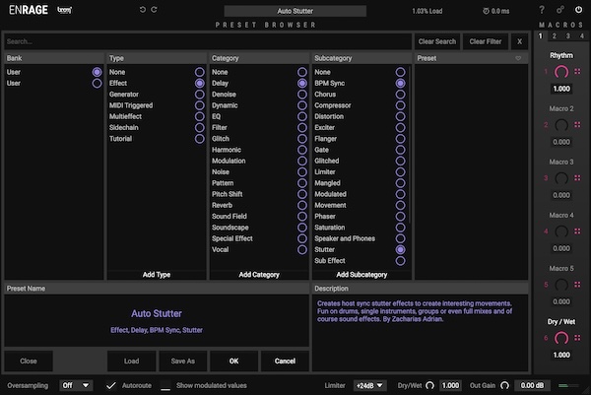Toggle the BPM Sync subcategory radio
This screenshot has height=395, width=591.
coord(400,83)
